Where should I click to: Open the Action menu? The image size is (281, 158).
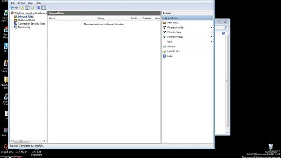pyautogui.click(x=22, y=3)
